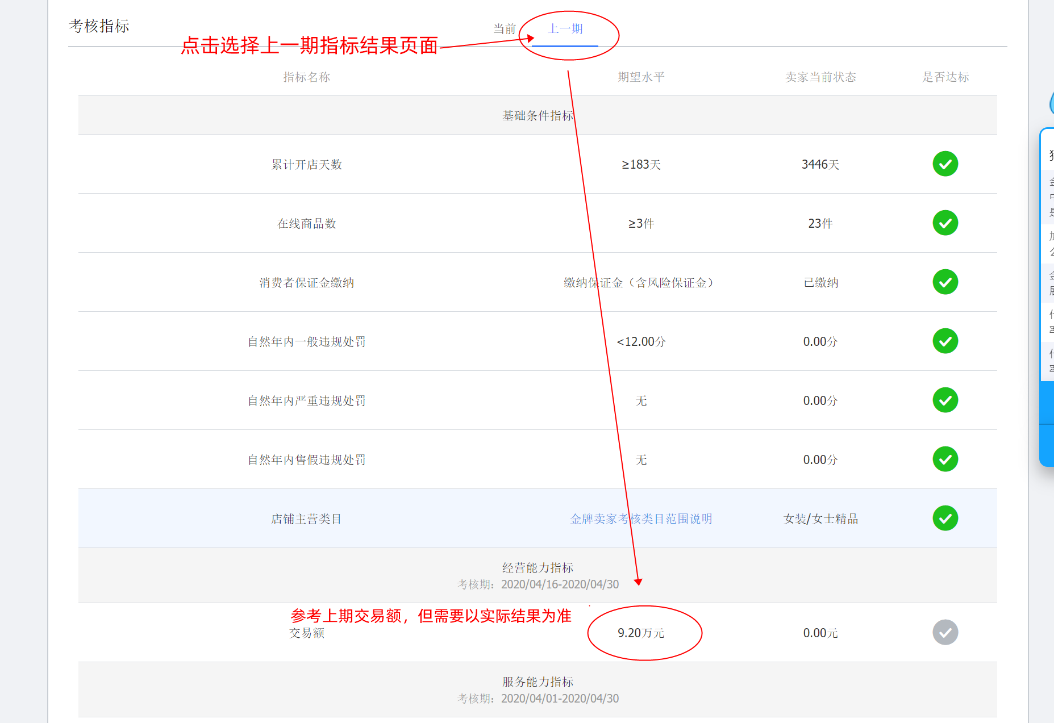Click green check for 店铺主营类目
1054x723 pixels.
click(x=945, y=519)
